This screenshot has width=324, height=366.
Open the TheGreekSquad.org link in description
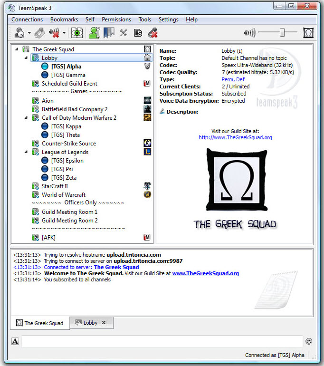235,138
